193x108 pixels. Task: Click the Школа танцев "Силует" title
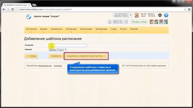47,16
